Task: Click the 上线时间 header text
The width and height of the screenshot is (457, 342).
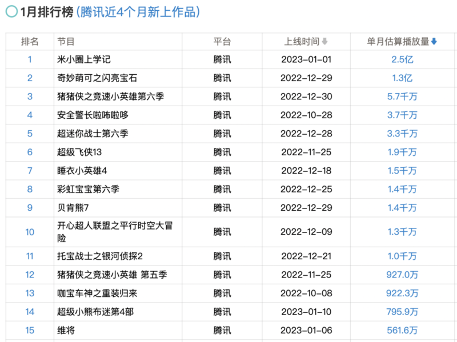Action: (302, 42)
